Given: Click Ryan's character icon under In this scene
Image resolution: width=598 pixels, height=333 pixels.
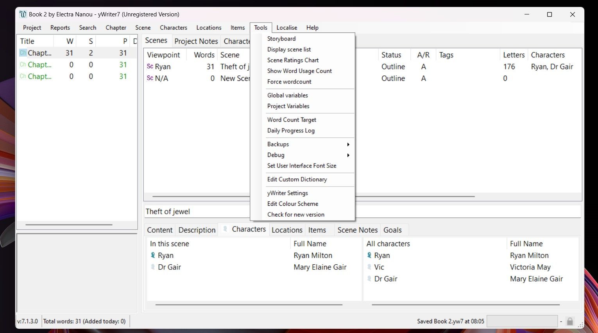Looking at the screenshot, I should pyautogui.click(x=153, y=255).
